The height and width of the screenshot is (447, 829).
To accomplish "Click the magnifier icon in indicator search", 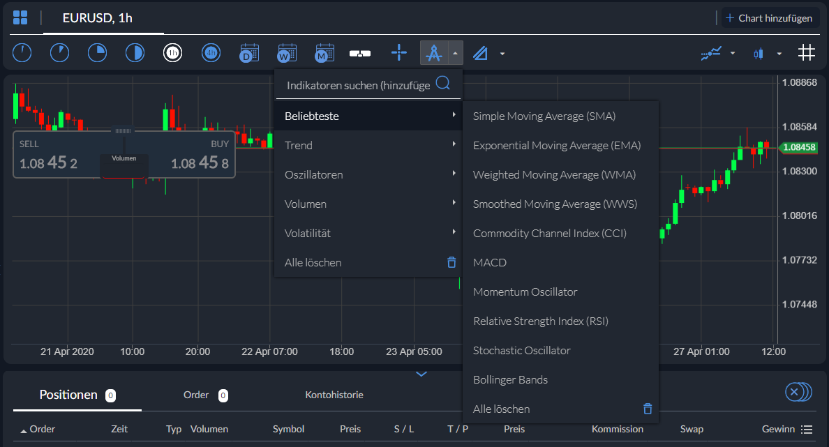I will [x=443, y=83].
